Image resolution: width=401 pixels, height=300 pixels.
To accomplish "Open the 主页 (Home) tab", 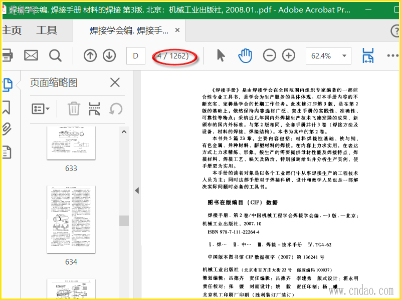I will pos(12,30).
